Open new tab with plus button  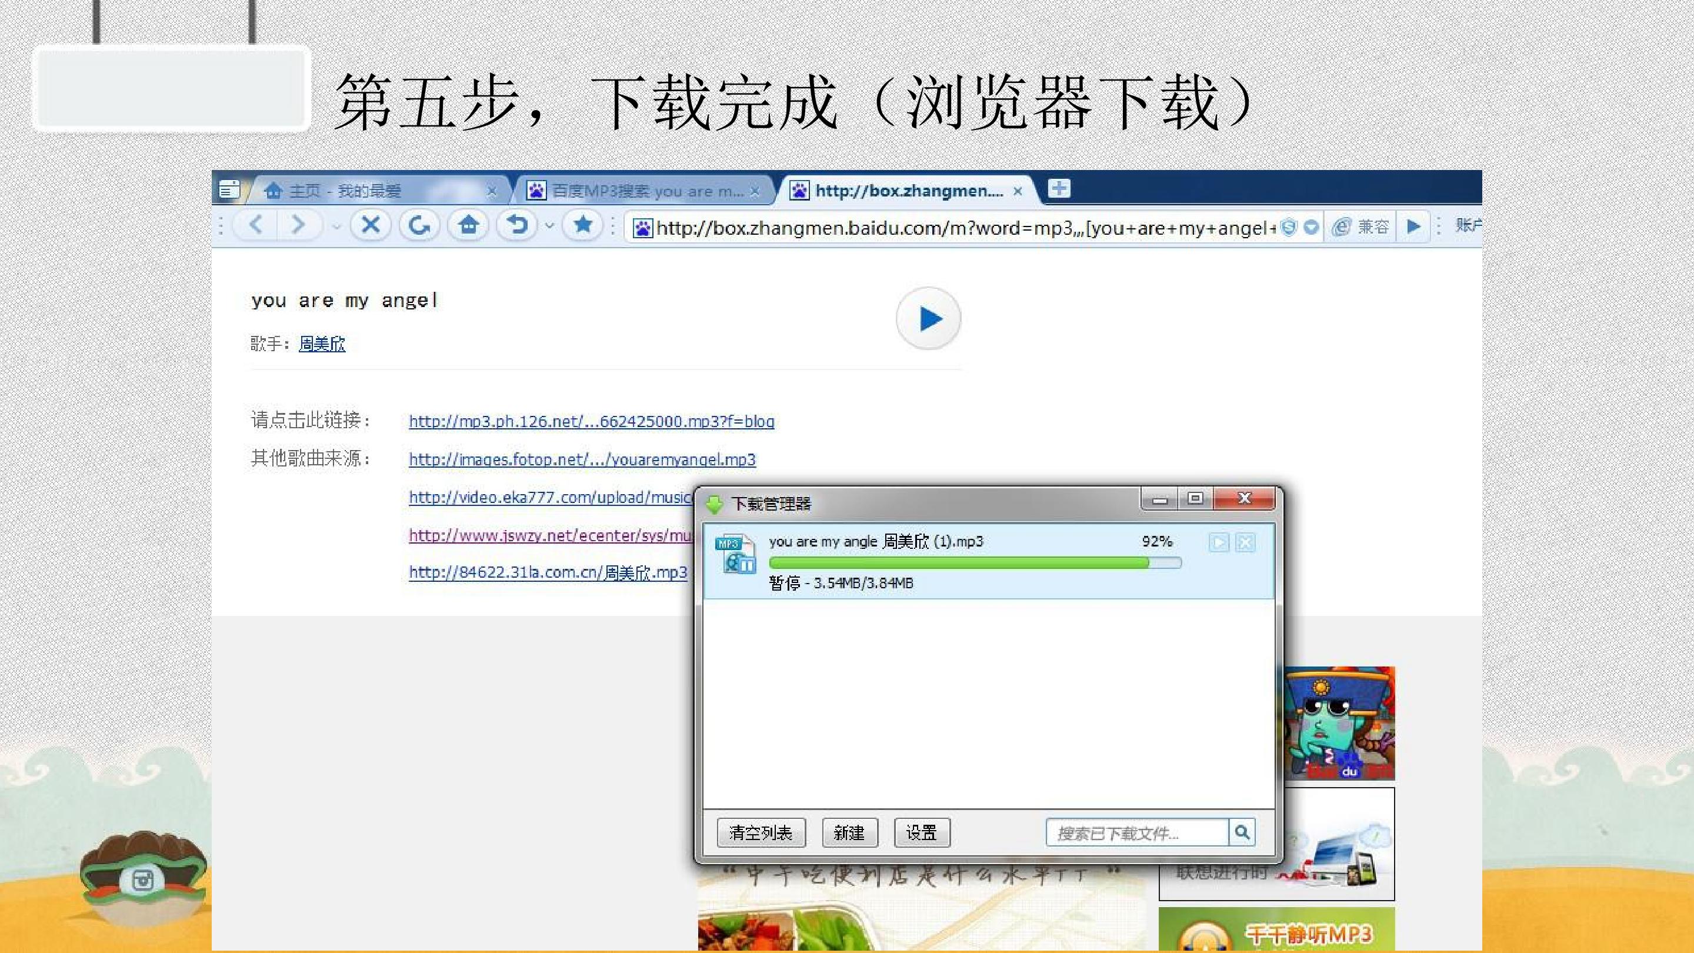[x=1059, y=189]
